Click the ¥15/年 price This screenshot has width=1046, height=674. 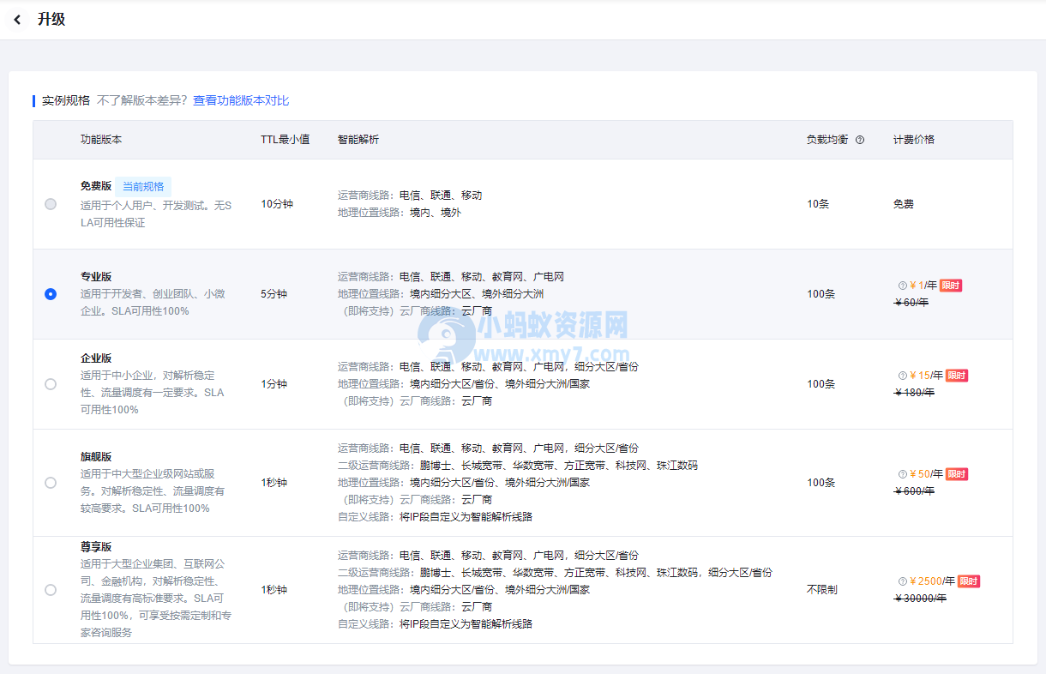point(926,376)
